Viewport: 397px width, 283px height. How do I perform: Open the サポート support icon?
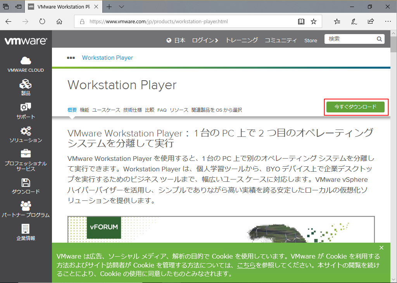coord(26,107)
